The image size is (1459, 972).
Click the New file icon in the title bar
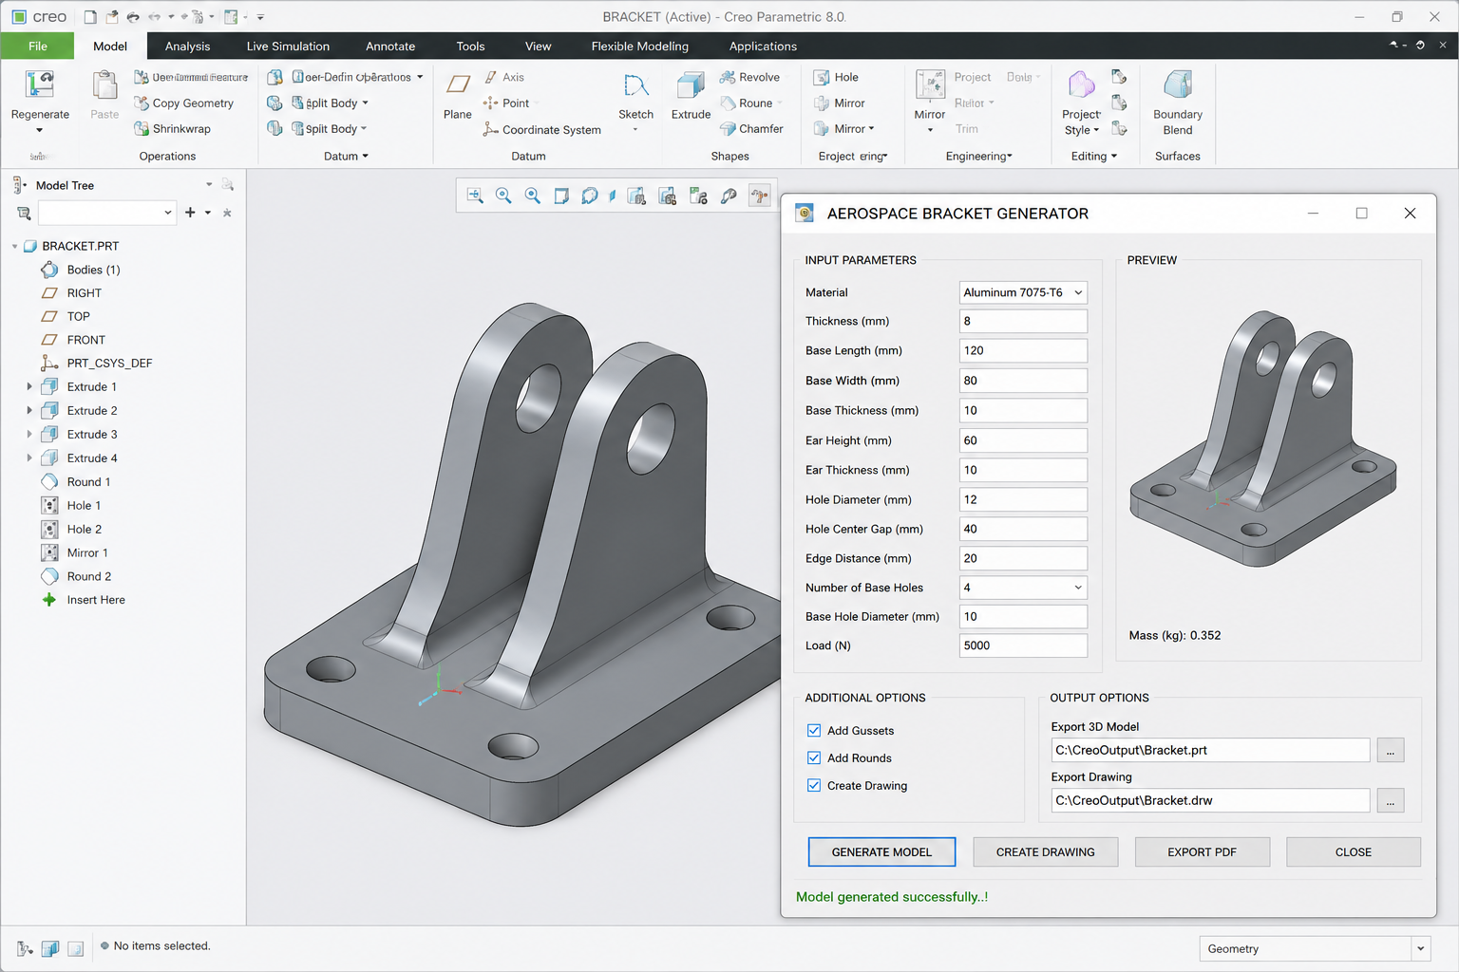pyautogui.click(x=90, y=17)
